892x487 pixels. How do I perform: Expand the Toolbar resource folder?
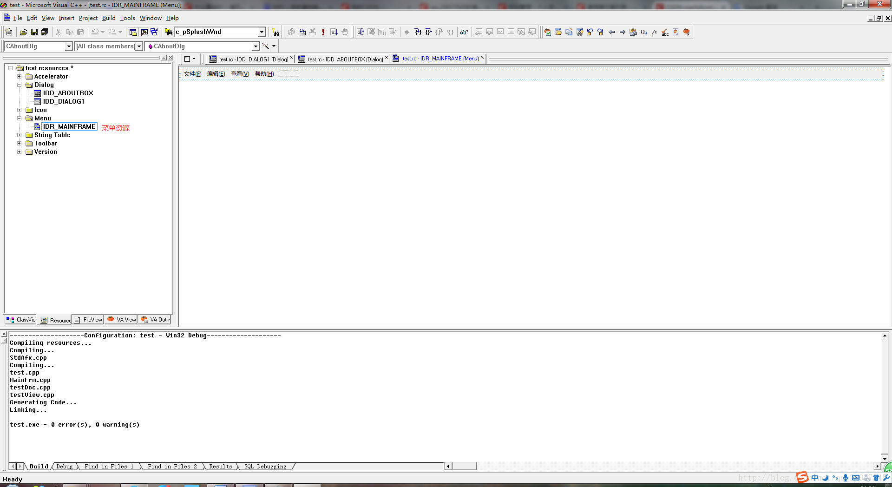(19, 143)
